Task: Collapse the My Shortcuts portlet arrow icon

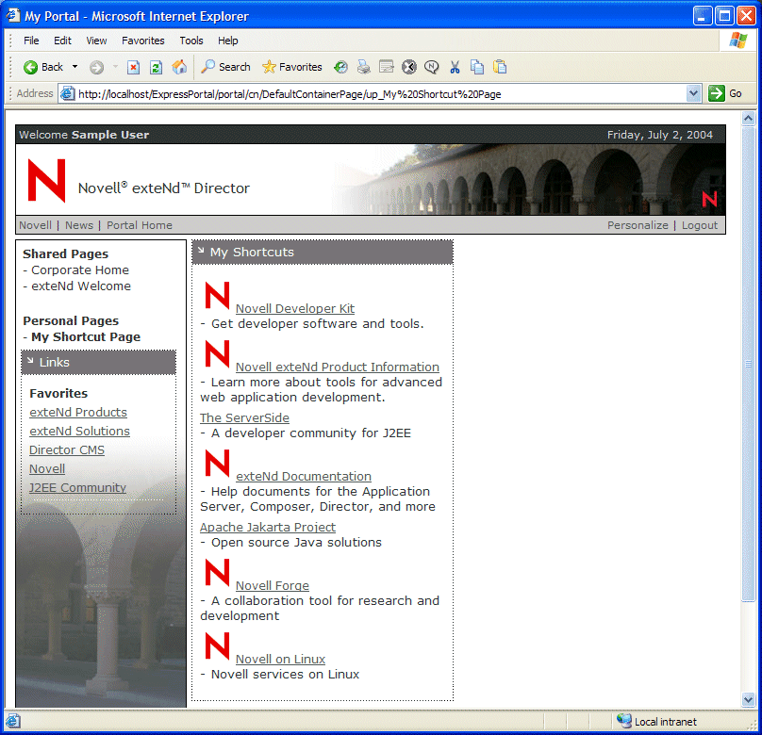Action: [201, 251]
